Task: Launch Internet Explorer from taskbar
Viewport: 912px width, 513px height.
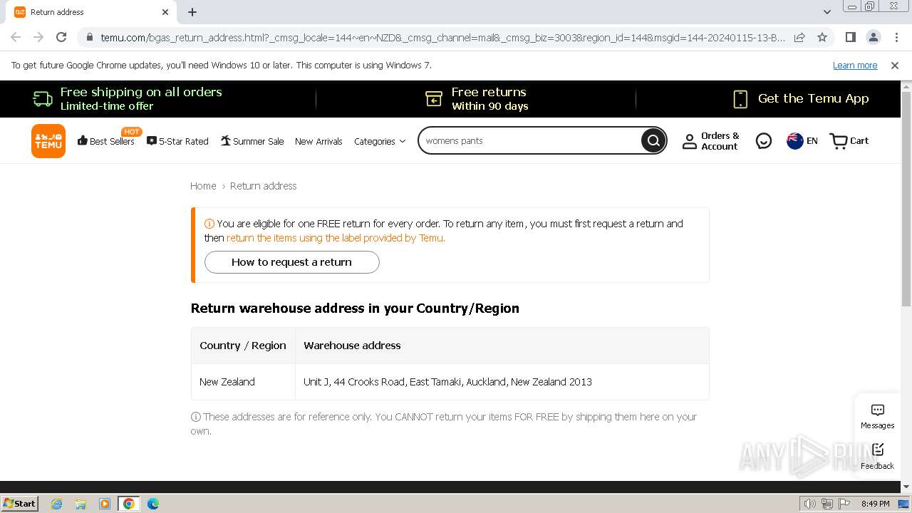Action: click(57, 504)
